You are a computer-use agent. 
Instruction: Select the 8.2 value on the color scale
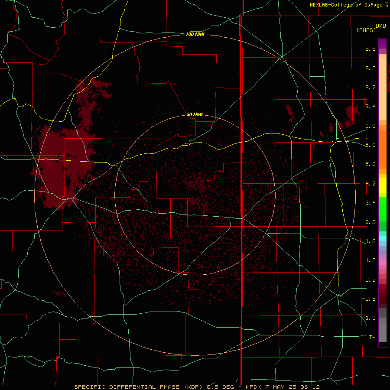pos(370,87)
